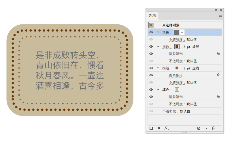232x144 pixels.
Task: Toggle visibility of 2 pt 虚线 stroke
Action: click(151, 68)
